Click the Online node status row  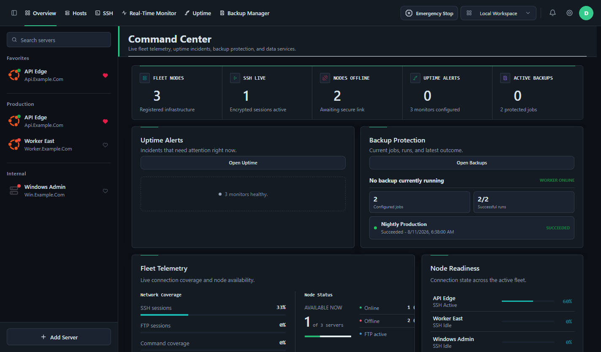(386, 308)
